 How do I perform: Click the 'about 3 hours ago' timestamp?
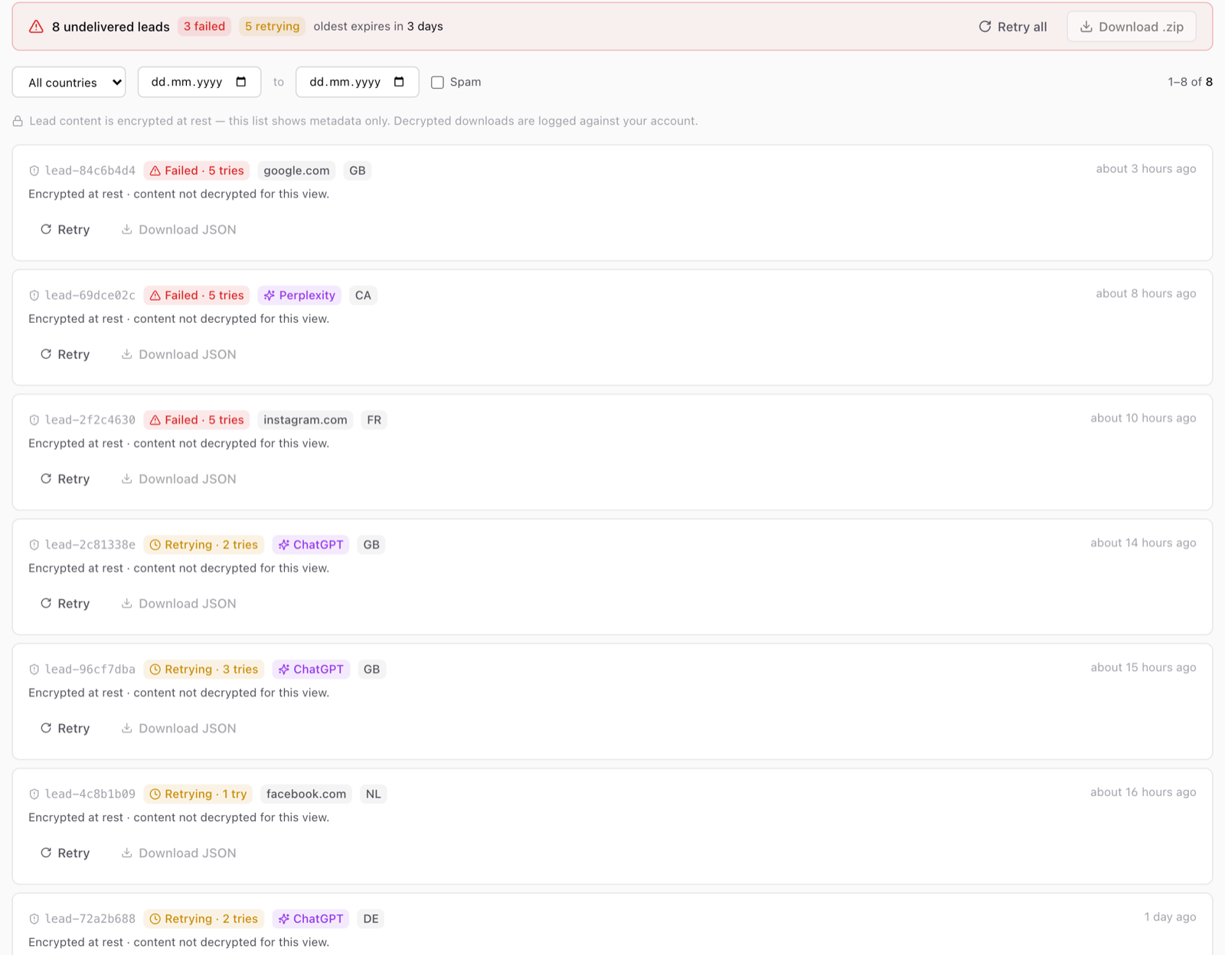point(1145,169)
